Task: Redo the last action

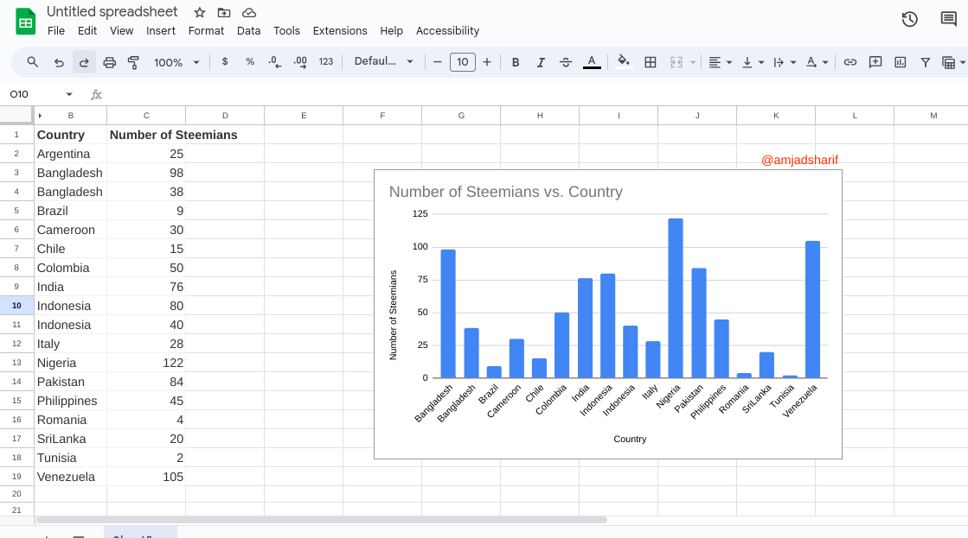Action: pyautogui.click(x=84, y=62)
